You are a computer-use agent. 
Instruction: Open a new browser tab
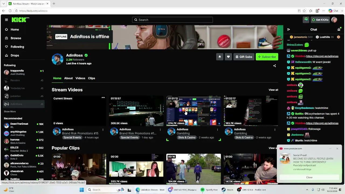coord(54,4)
